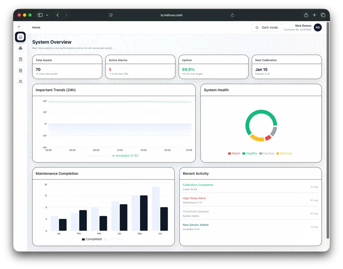Toggle Dark mode

[266, 27]
